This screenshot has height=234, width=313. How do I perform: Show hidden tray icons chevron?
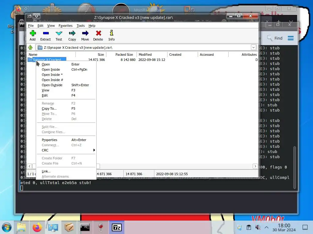point(267,227)
